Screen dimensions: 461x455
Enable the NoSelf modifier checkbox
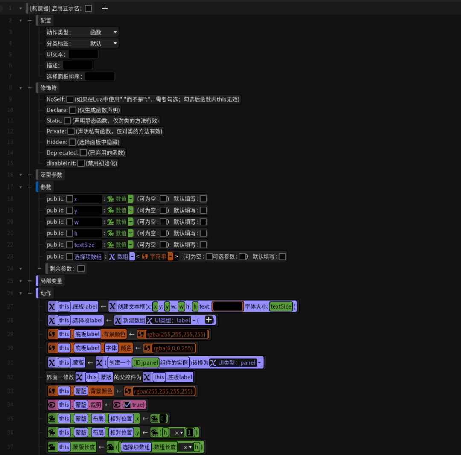click(70, 99)
